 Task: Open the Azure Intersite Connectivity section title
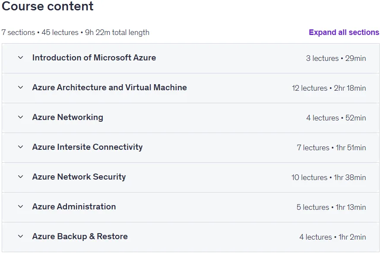pyautogui.click(x=88, y=147)
